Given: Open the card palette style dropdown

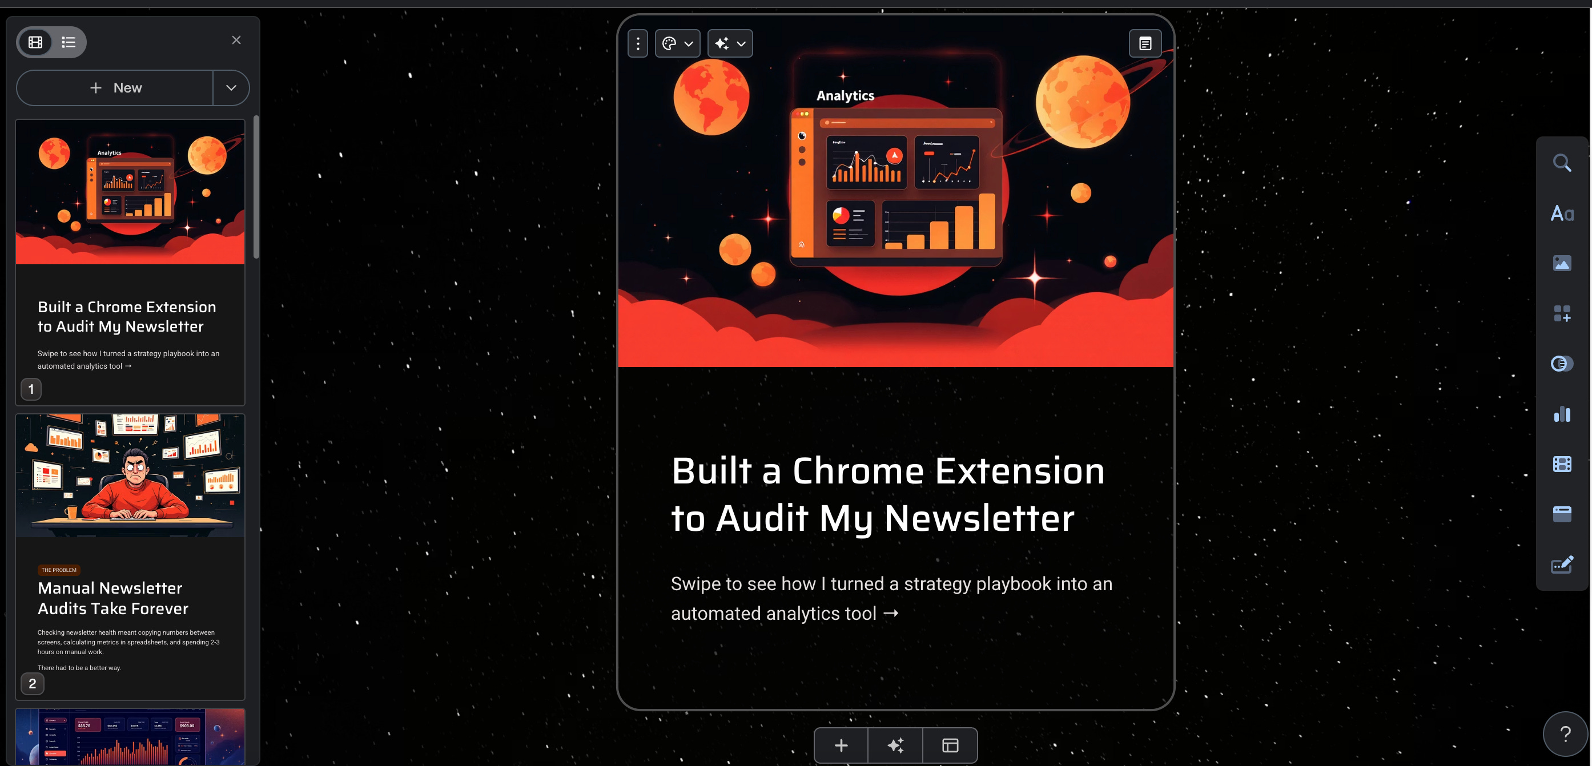Looking at the screenshot, I should (x=677, y=44).
